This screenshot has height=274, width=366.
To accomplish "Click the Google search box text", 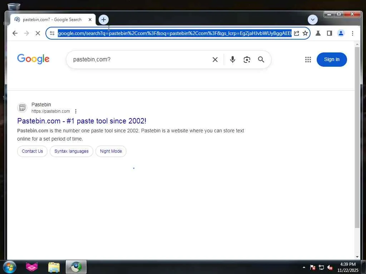I will click(92, 60).
